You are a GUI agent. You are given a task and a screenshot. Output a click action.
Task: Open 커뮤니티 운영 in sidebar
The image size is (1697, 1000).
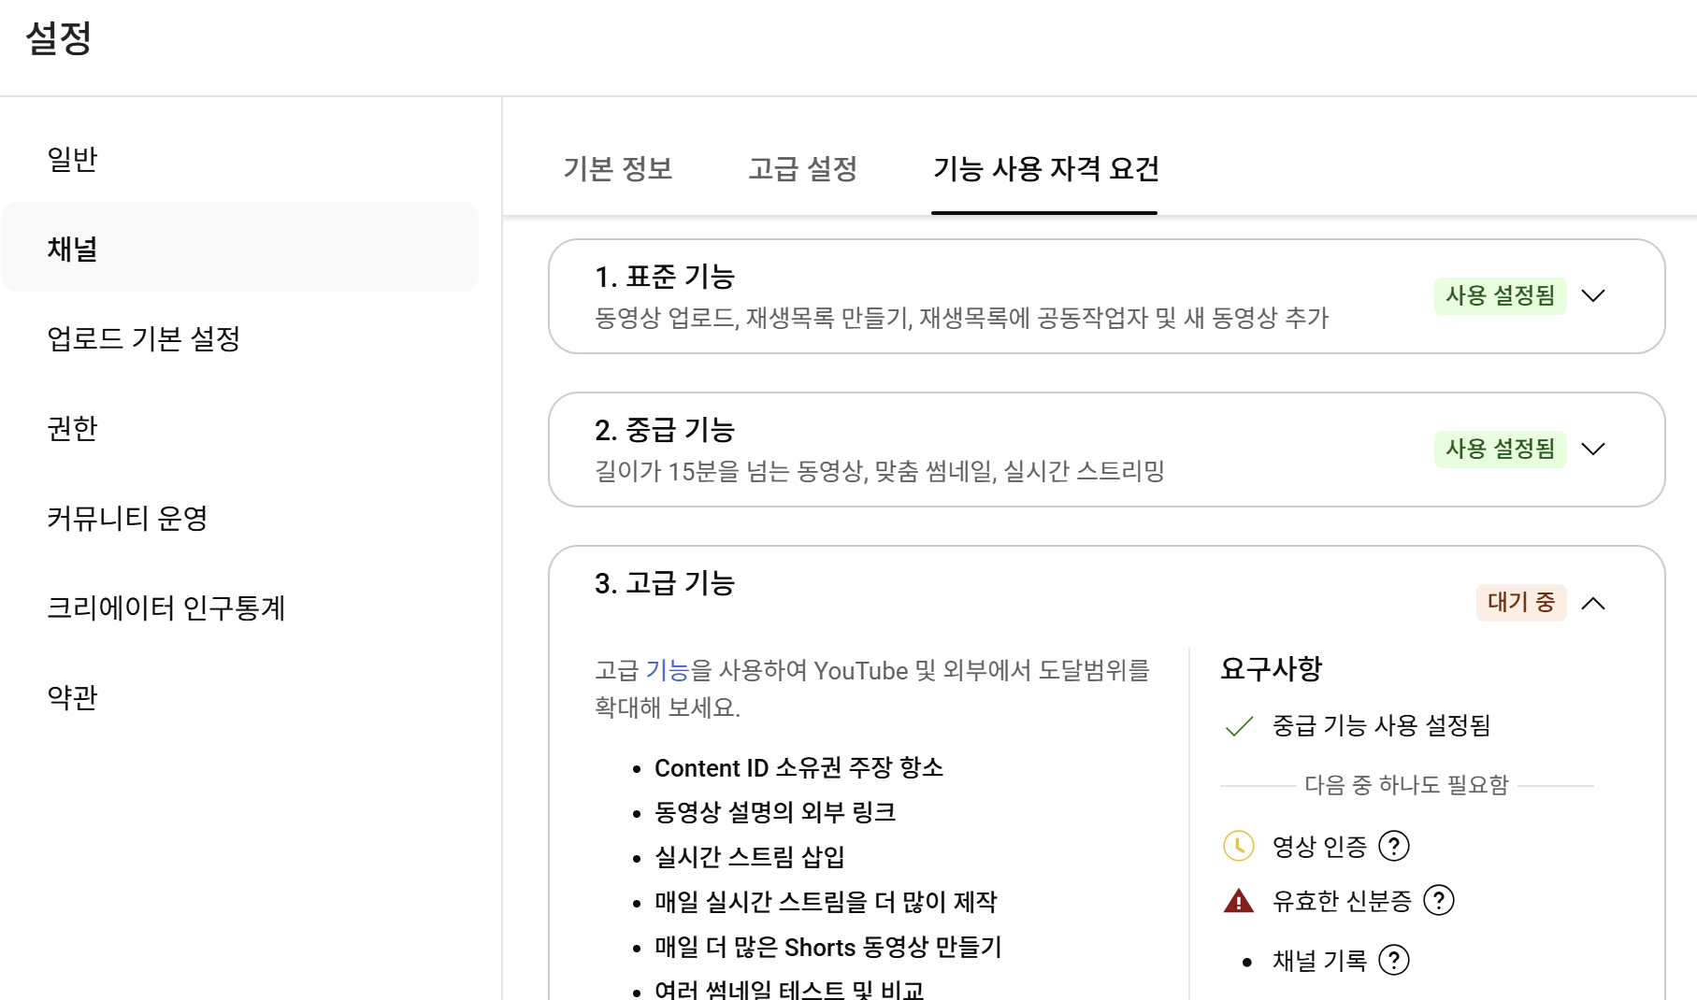240,517
